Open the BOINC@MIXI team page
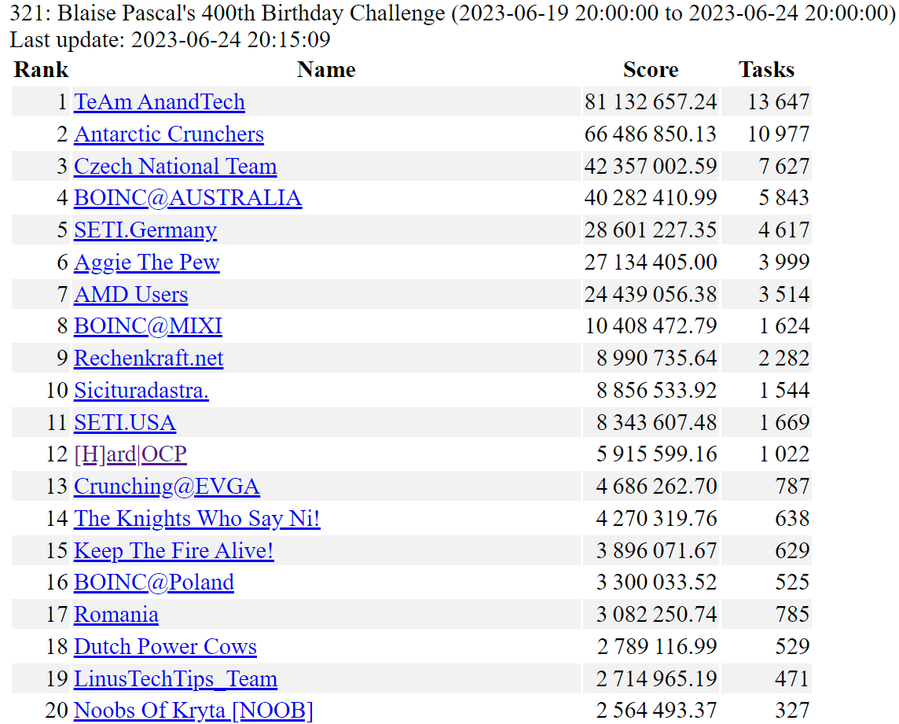The width and height of the screenshot is (899, 724). [148, 326]
